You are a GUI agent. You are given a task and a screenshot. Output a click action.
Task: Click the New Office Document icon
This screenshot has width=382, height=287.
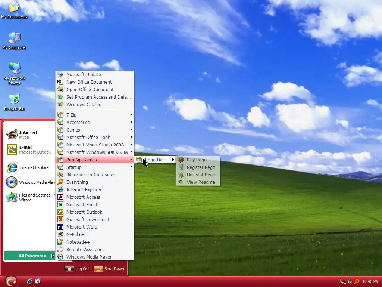coord(60,82)
